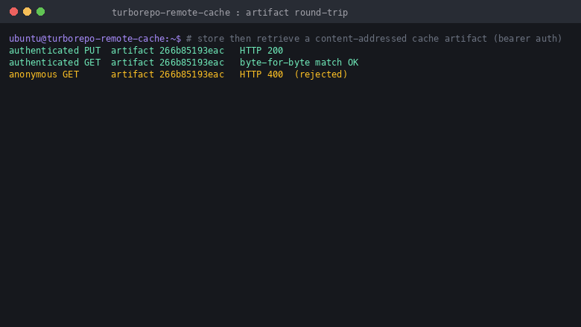
Task: Click word 'artifact' in the PUT line
Action: [x=133, y=51]
